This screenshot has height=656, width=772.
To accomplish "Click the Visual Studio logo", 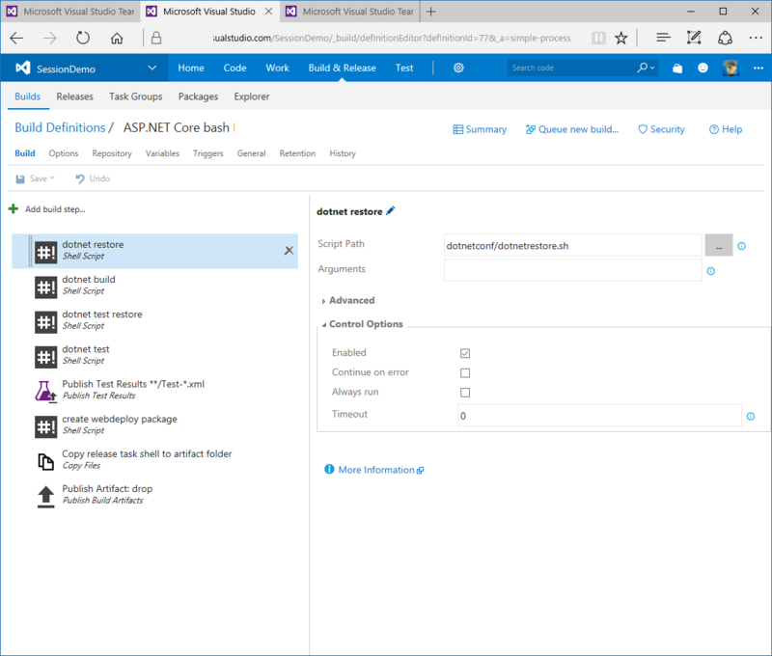I will (x=22, y=68).
